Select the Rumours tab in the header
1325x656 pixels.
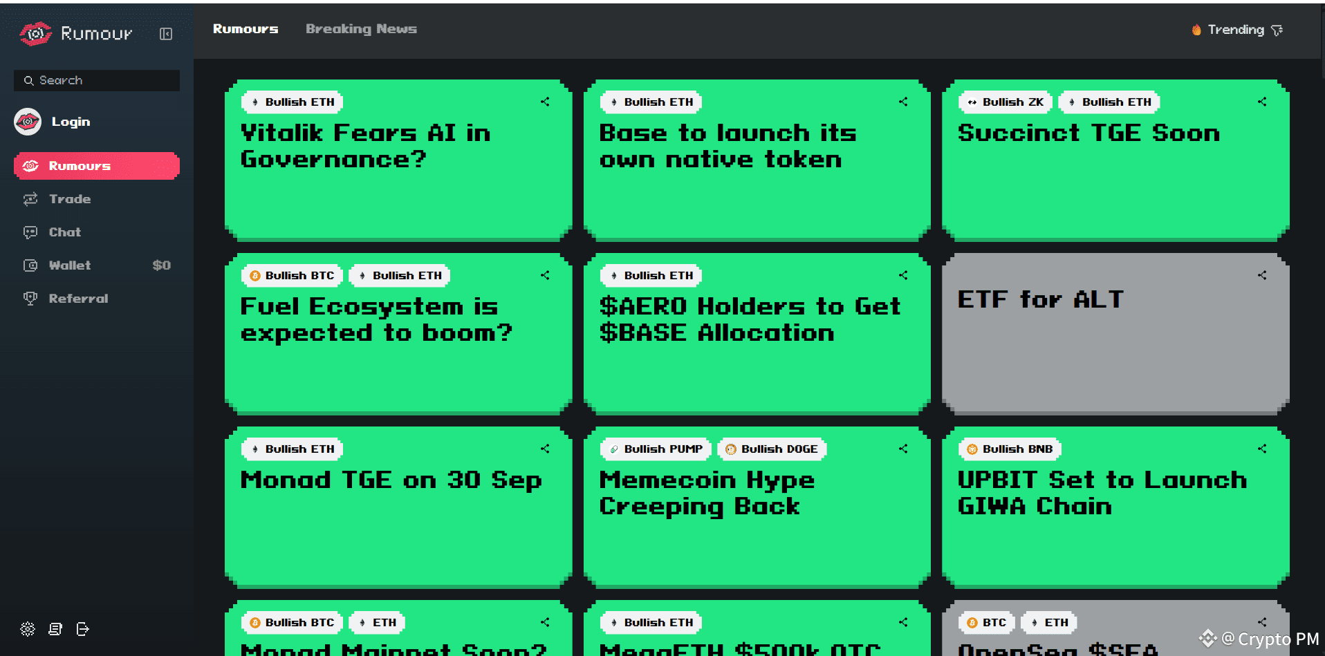[x=245, y=29]
